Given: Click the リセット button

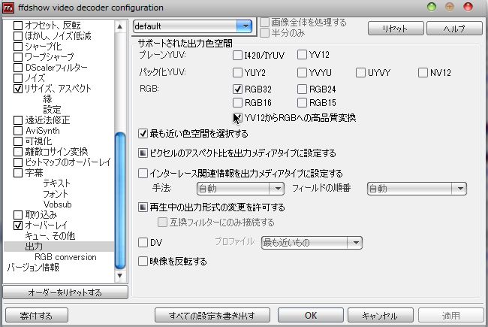Looking at the screenshot, I should [x=396, y=29].
